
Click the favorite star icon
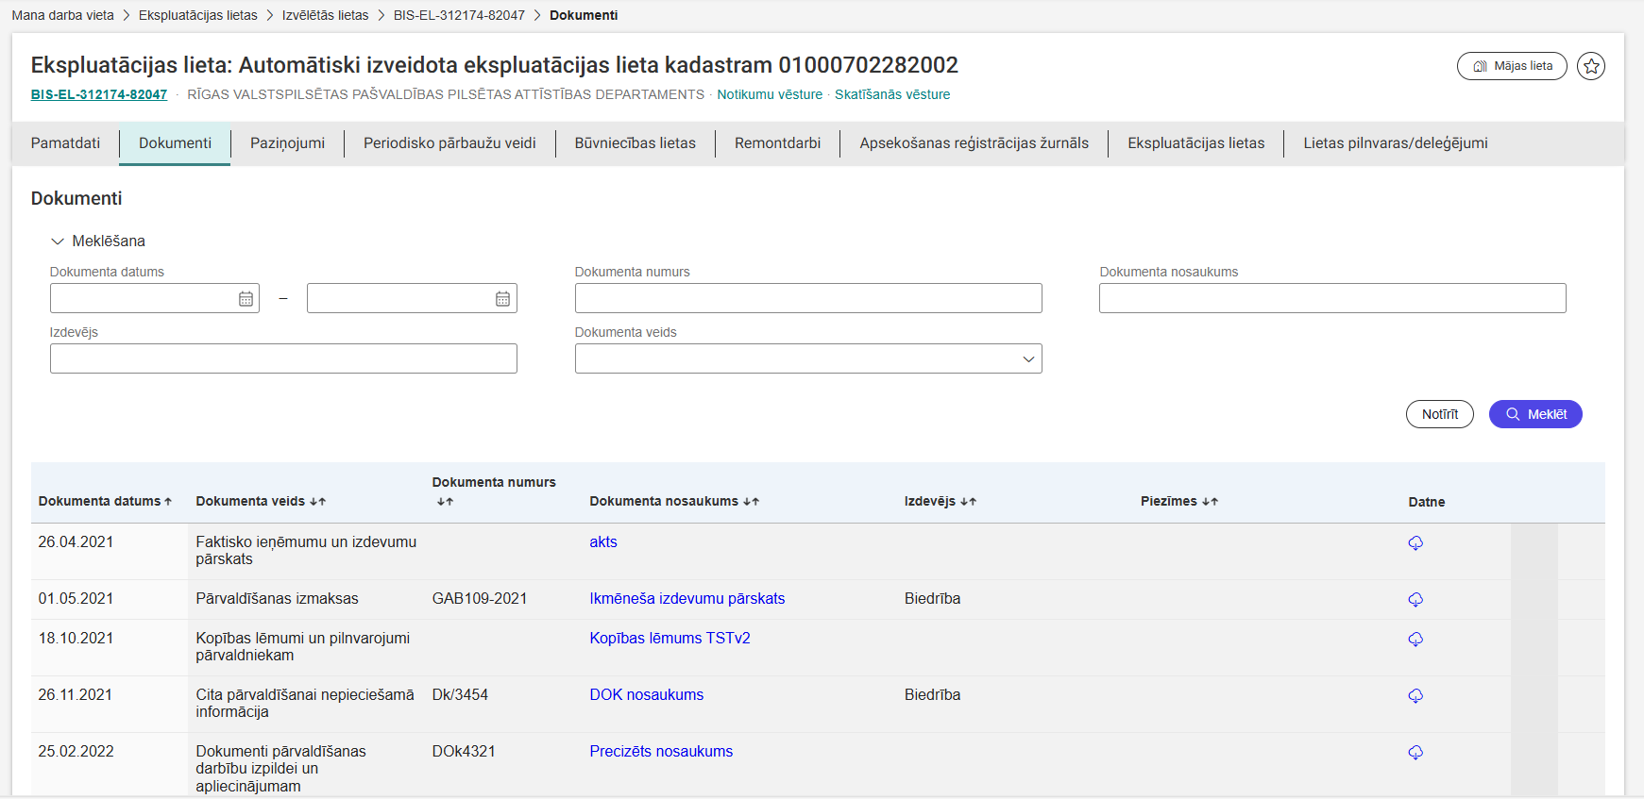point(1591,66)
